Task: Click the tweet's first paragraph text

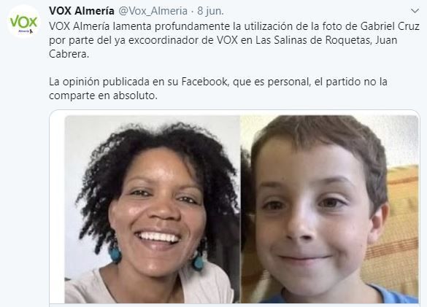Action: [234, 40]
